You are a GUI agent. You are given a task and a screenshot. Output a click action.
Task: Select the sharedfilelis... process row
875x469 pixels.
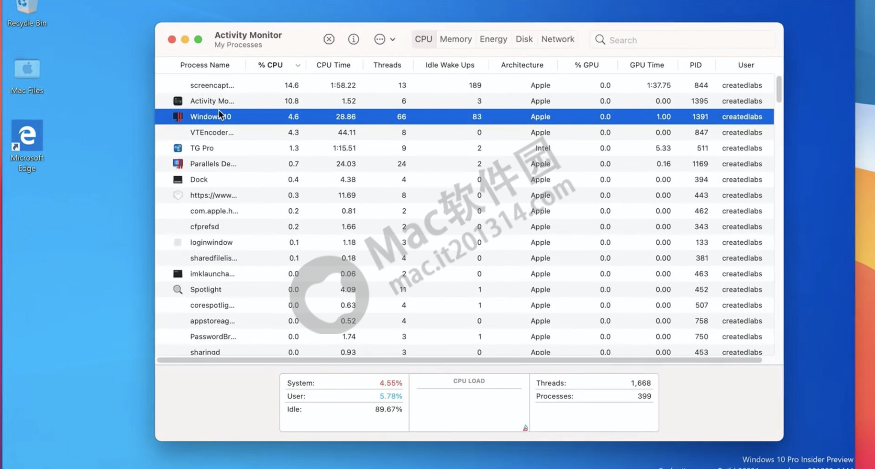coord(465,258)
